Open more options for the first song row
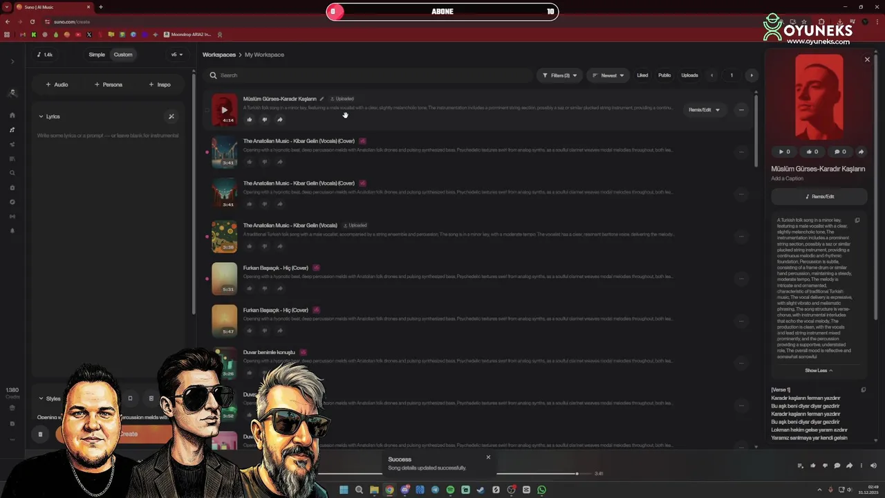Screen dimensions: 885x498 [741, 110]
